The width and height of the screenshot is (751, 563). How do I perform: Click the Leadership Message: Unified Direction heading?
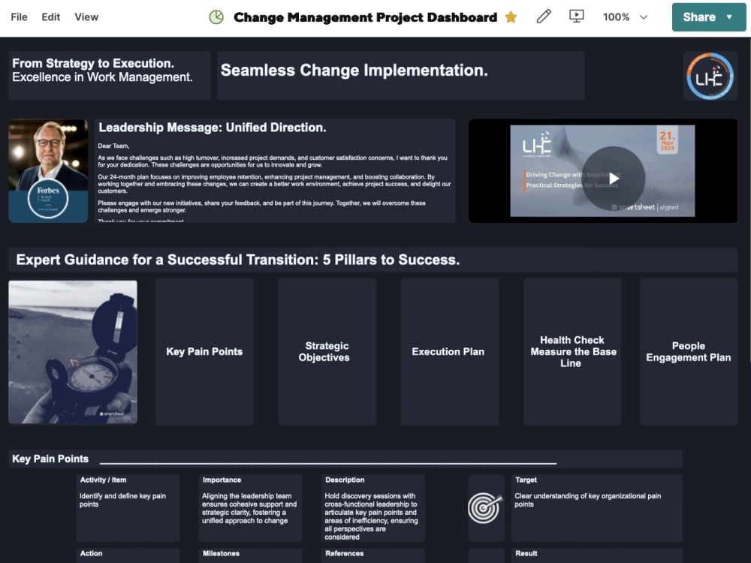click(x=213, y=128)
